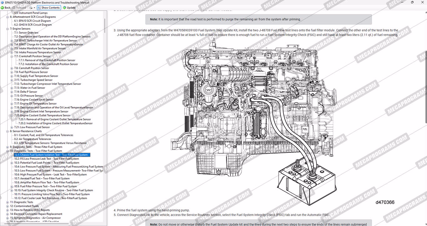Open 10.8: Amplifier Return Flow Test
Image resolution: width=427 pixels, height=226 pixels.
pos(47,183)
